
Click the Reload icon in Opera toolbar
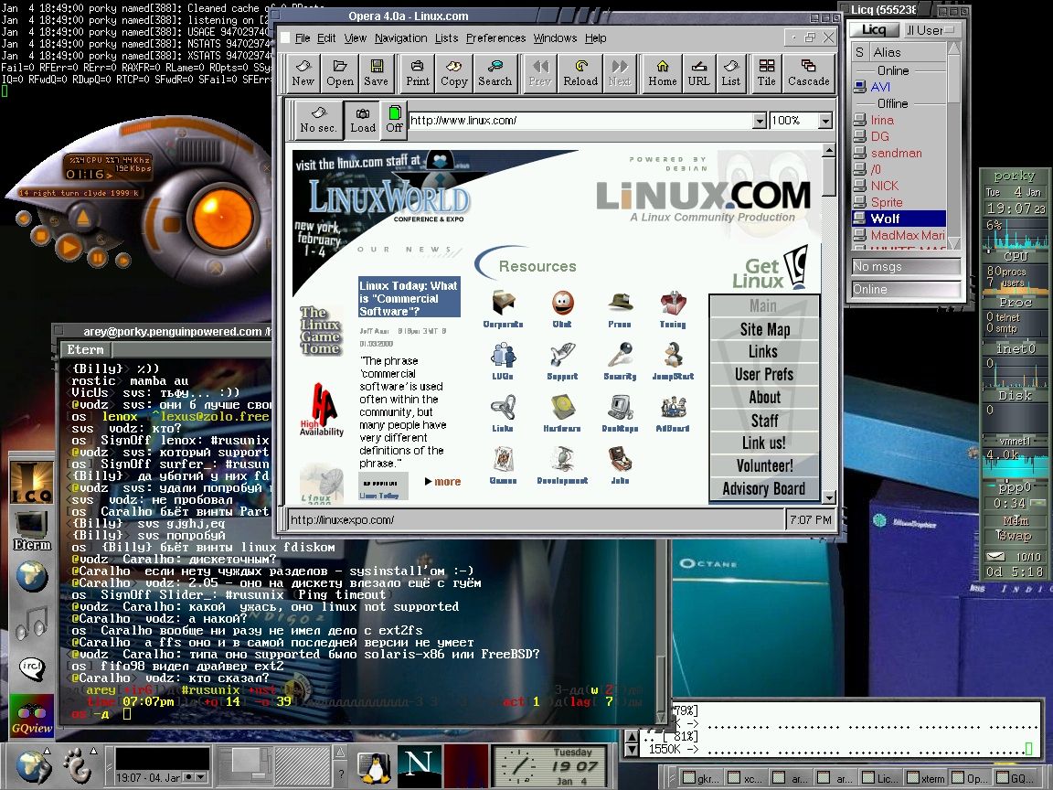pyautogui.click(x=580, y=72)
